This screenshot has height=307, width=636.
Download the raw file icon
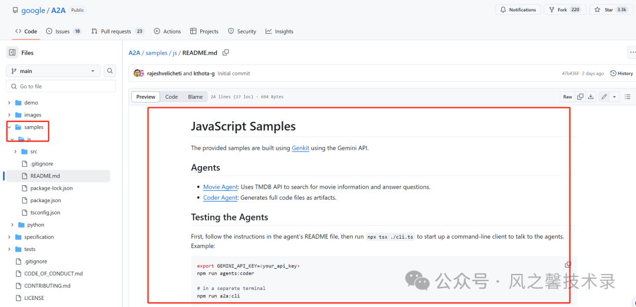tap(591, 97)
